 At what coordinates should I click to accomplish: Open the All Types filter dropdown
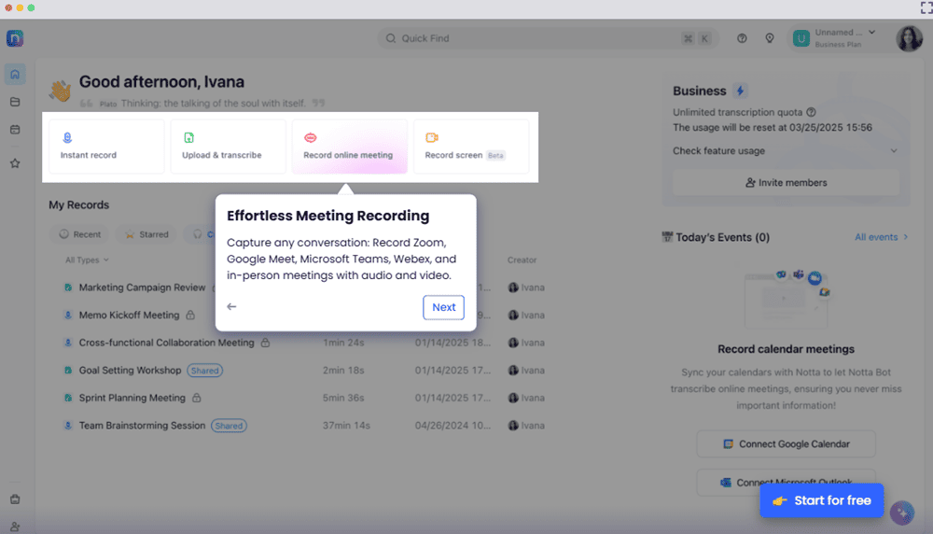tap(87, 260)
